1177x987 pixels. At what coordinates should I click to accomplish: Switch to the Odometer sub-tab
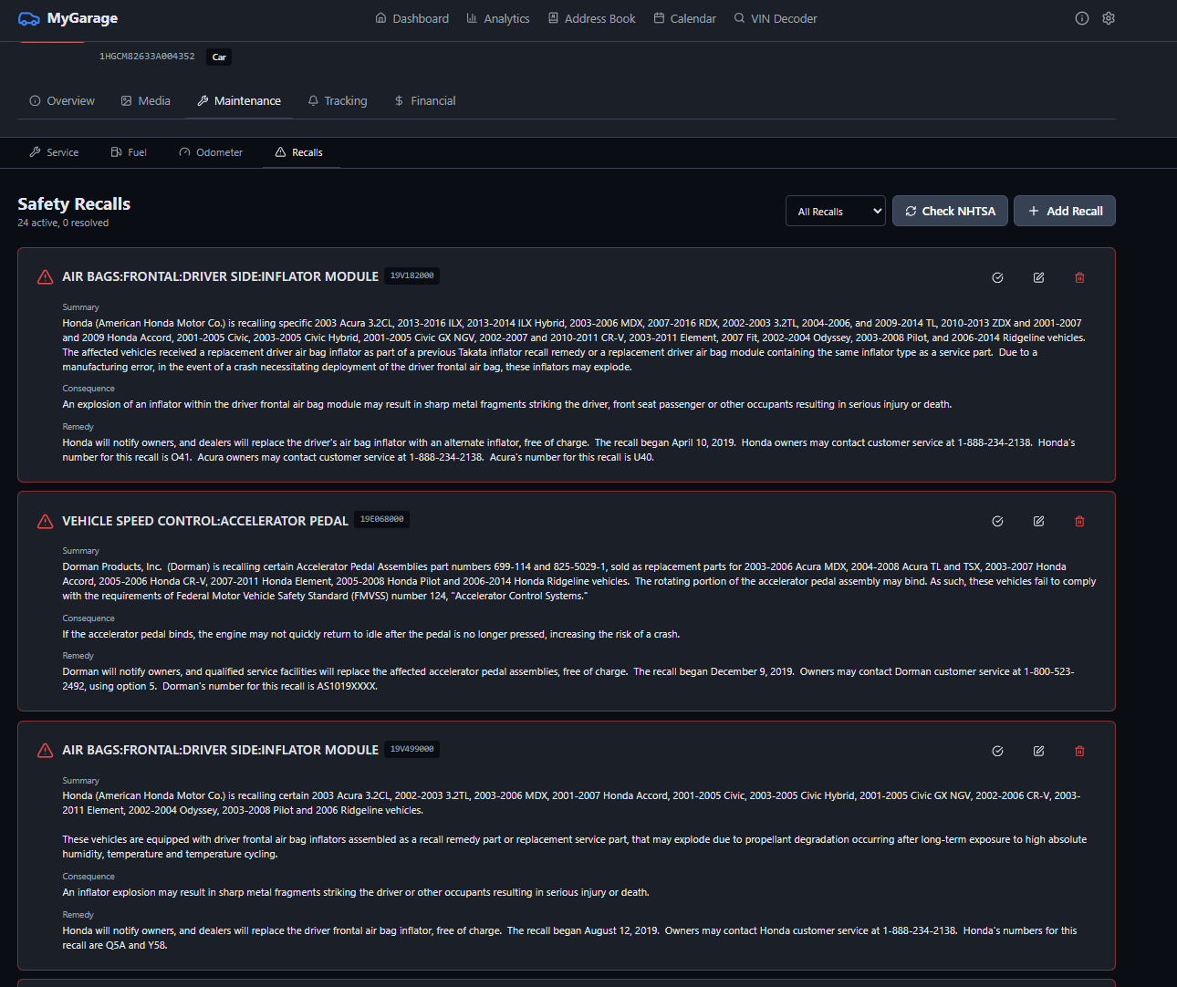coord(211,152)
